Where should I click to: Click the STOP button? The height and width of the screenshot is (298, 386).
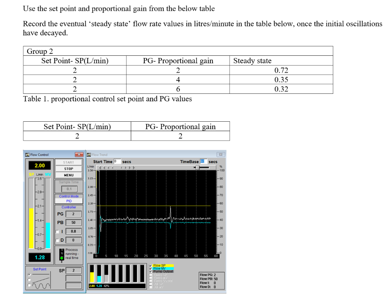click(x=69, y=169)
